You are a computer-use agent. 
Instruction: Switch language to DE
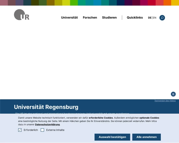pyautogui.click(x=150, y=18)
